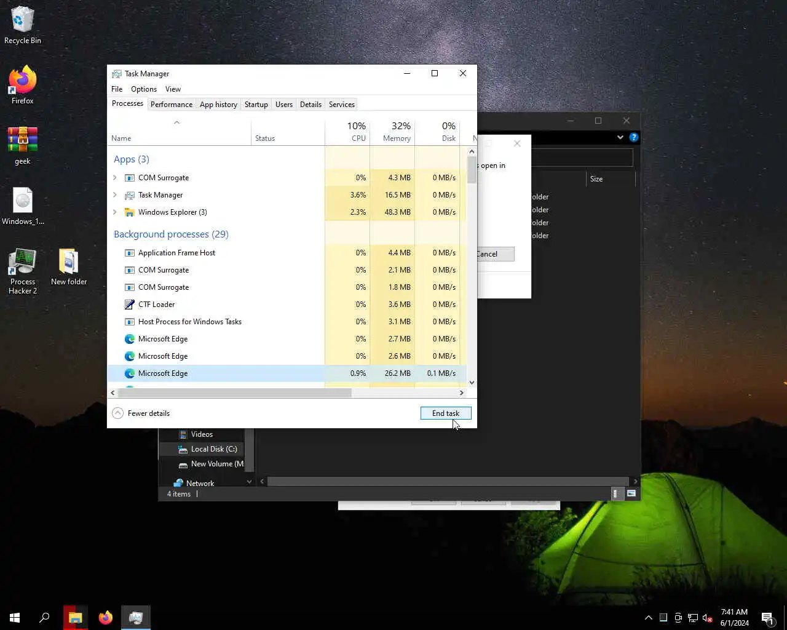787x630 pixels.
Task: Click the Task Manager horizontal scrollbar thumb
Action: point(234,393)
